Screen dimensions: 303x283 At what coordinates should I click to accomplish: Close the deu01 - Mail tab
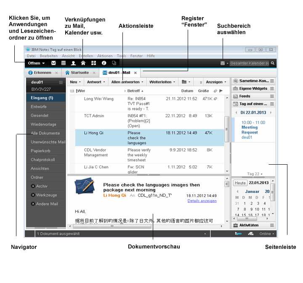[x=135, y=73]
